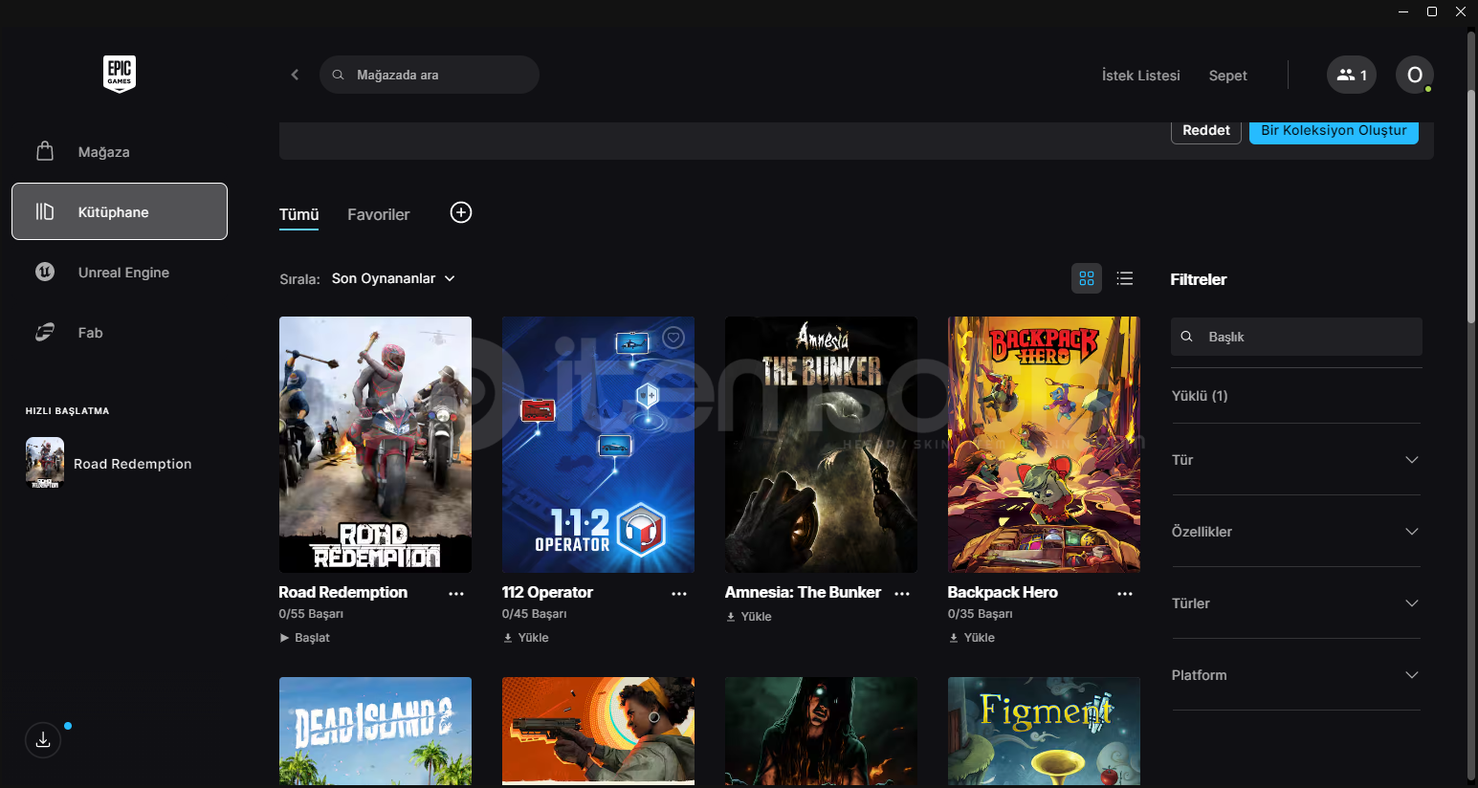Click the Road Redemption title text
Screen dimensions: 1478x788
pos(343,593)
